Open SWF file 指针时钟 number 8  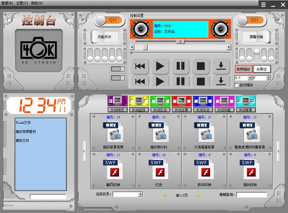click(250, 170)
